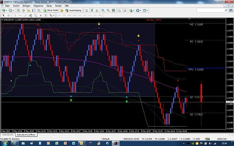Screen dimensions: 234x146
Task: Toggle the Navigator folder-star icon
Action: [28, 10]
